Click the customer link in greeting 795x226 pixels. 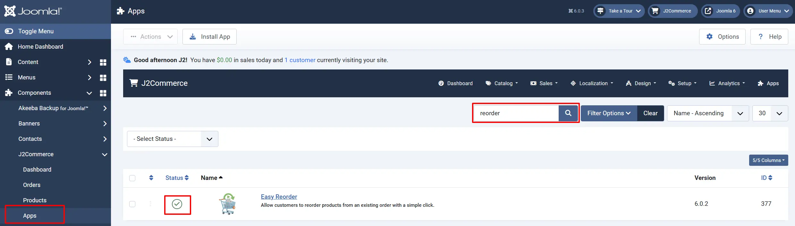pyautogui.click(x=300, y=60)
